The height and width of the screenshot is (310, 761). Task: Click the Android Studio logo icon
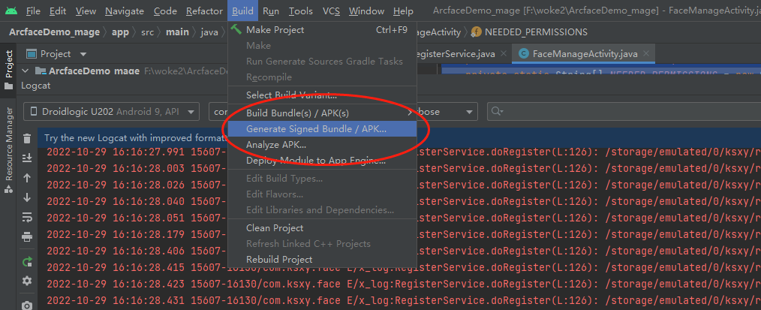[x=11, y=11]
